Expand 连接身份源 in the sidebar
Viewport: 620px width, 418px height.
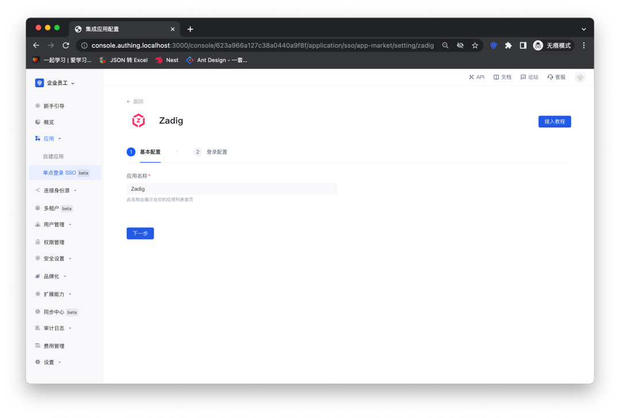click(x=56, y=190)
